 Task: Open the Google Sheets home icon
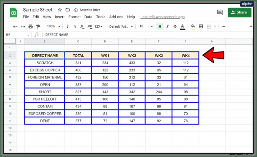tap(13, 13)
